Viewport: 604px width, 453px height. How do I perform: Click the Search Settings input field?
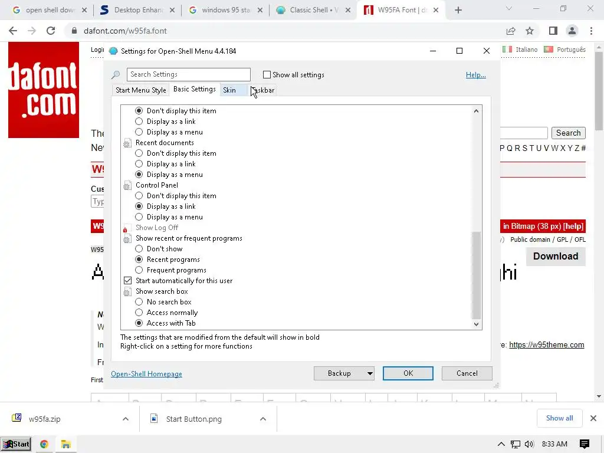[188, 74]
